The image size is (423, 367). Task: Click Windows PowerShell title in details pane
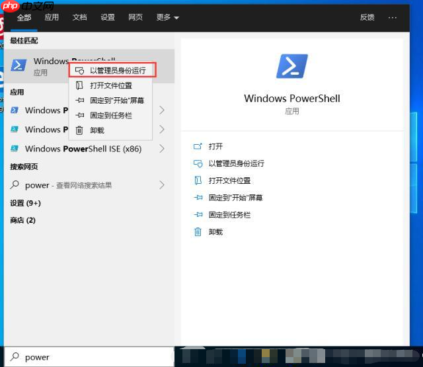click(292, 99)
